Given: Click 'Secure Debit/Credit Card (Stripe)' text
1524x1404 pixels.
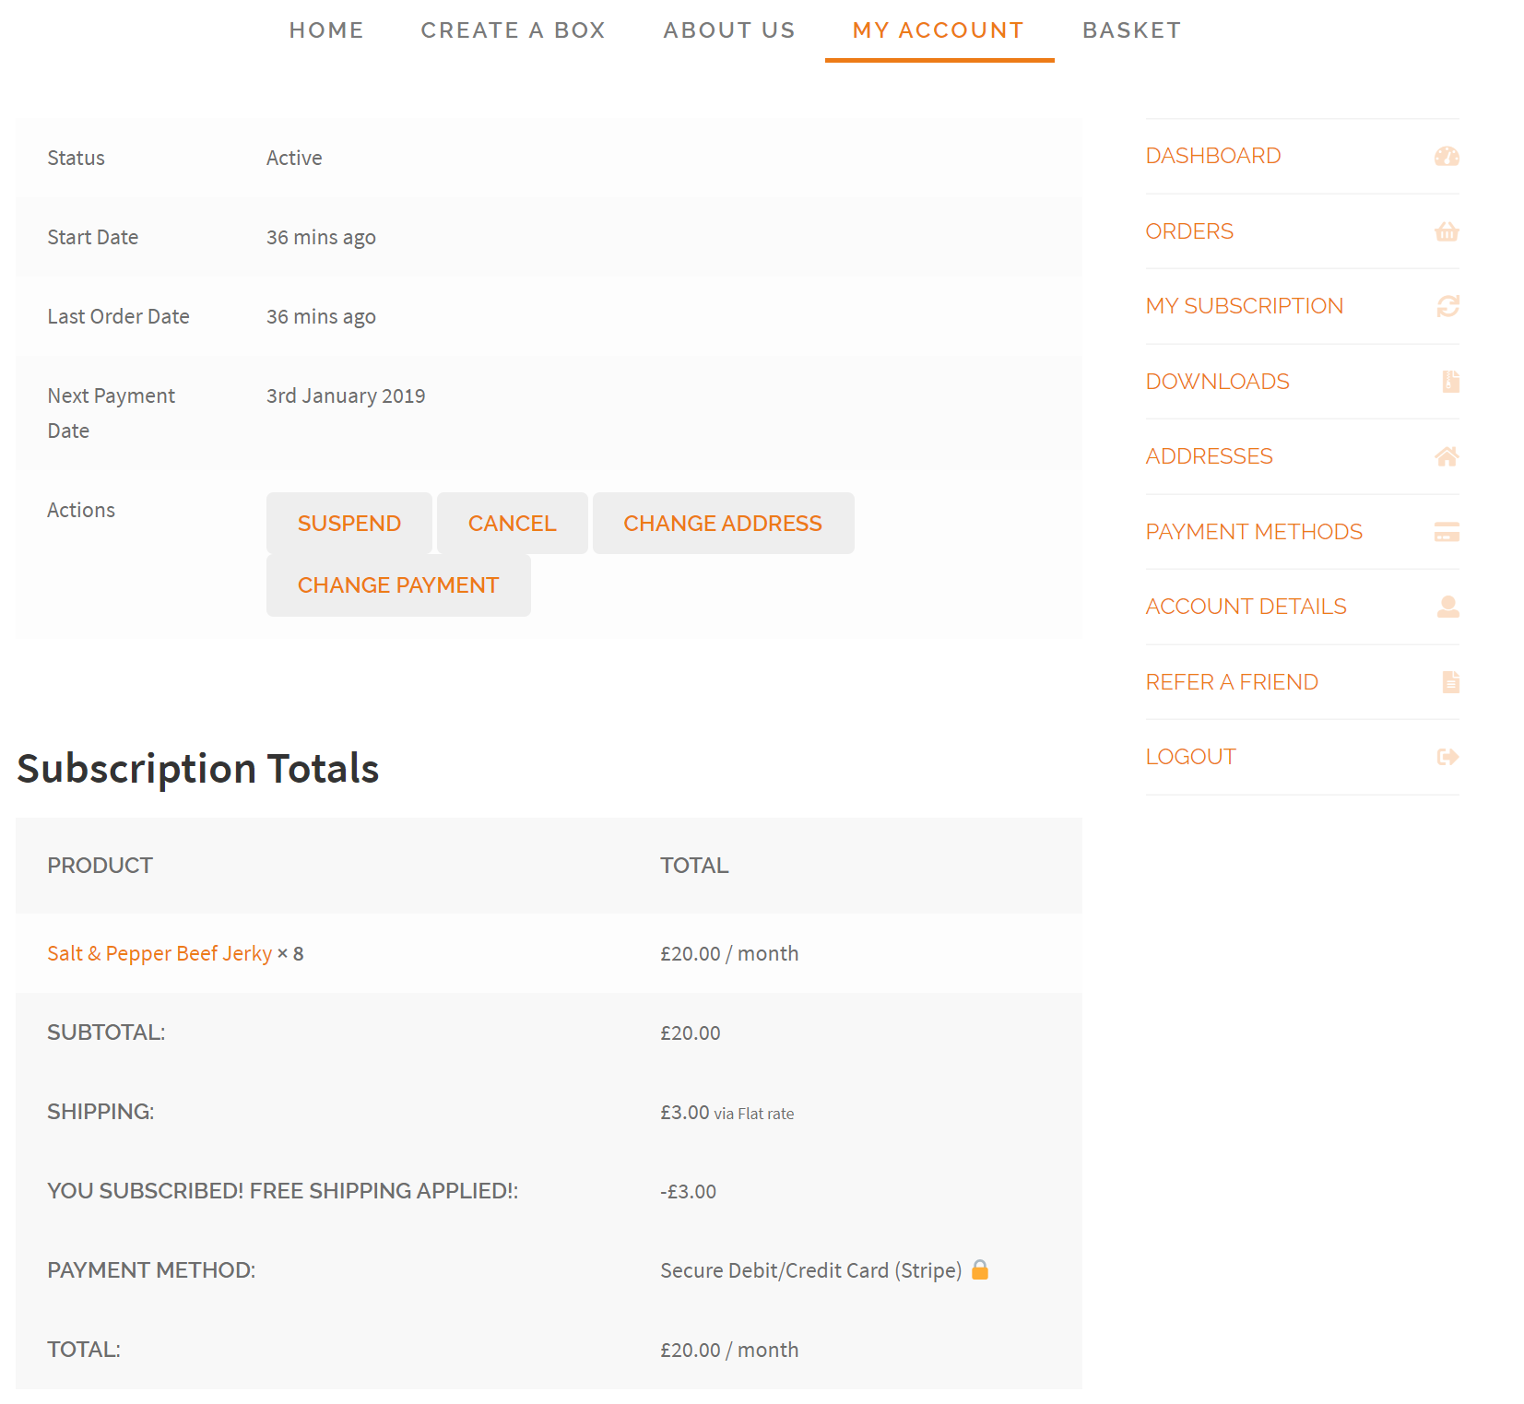Looking at the screenshot, I should pyautogui.click(x=810, y=1270).
